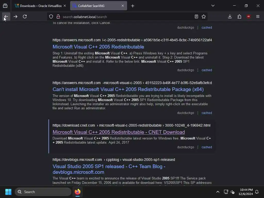Open cached copy of Can't install x64 result
Image resolution: width=264 pixels, height=198 pixels.
[x=207, y=113]
